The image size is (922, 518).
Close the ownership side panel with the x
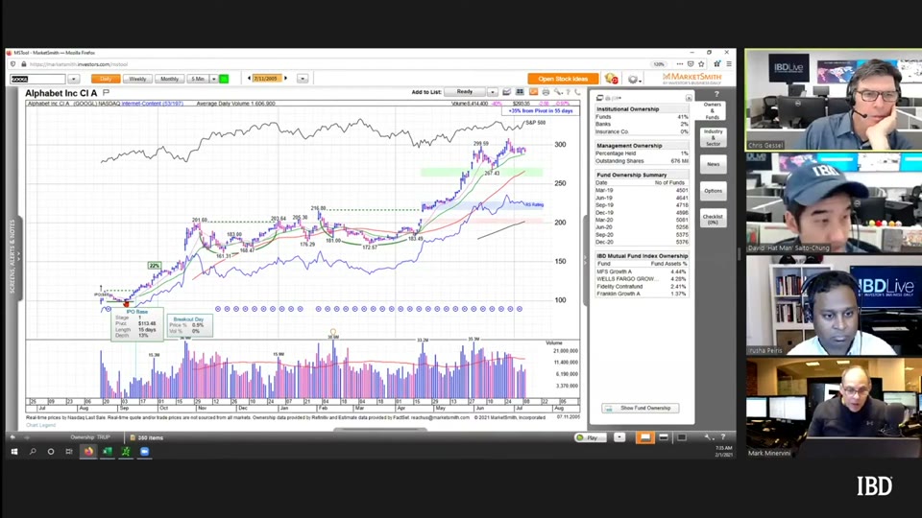point(689,98)
